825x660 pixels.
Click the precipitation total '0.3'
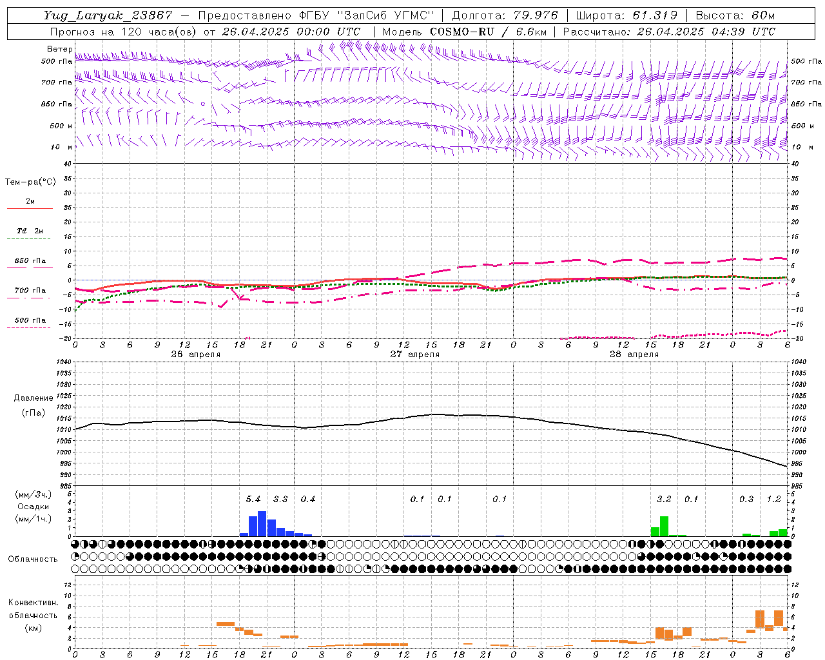tap(746, 500)
